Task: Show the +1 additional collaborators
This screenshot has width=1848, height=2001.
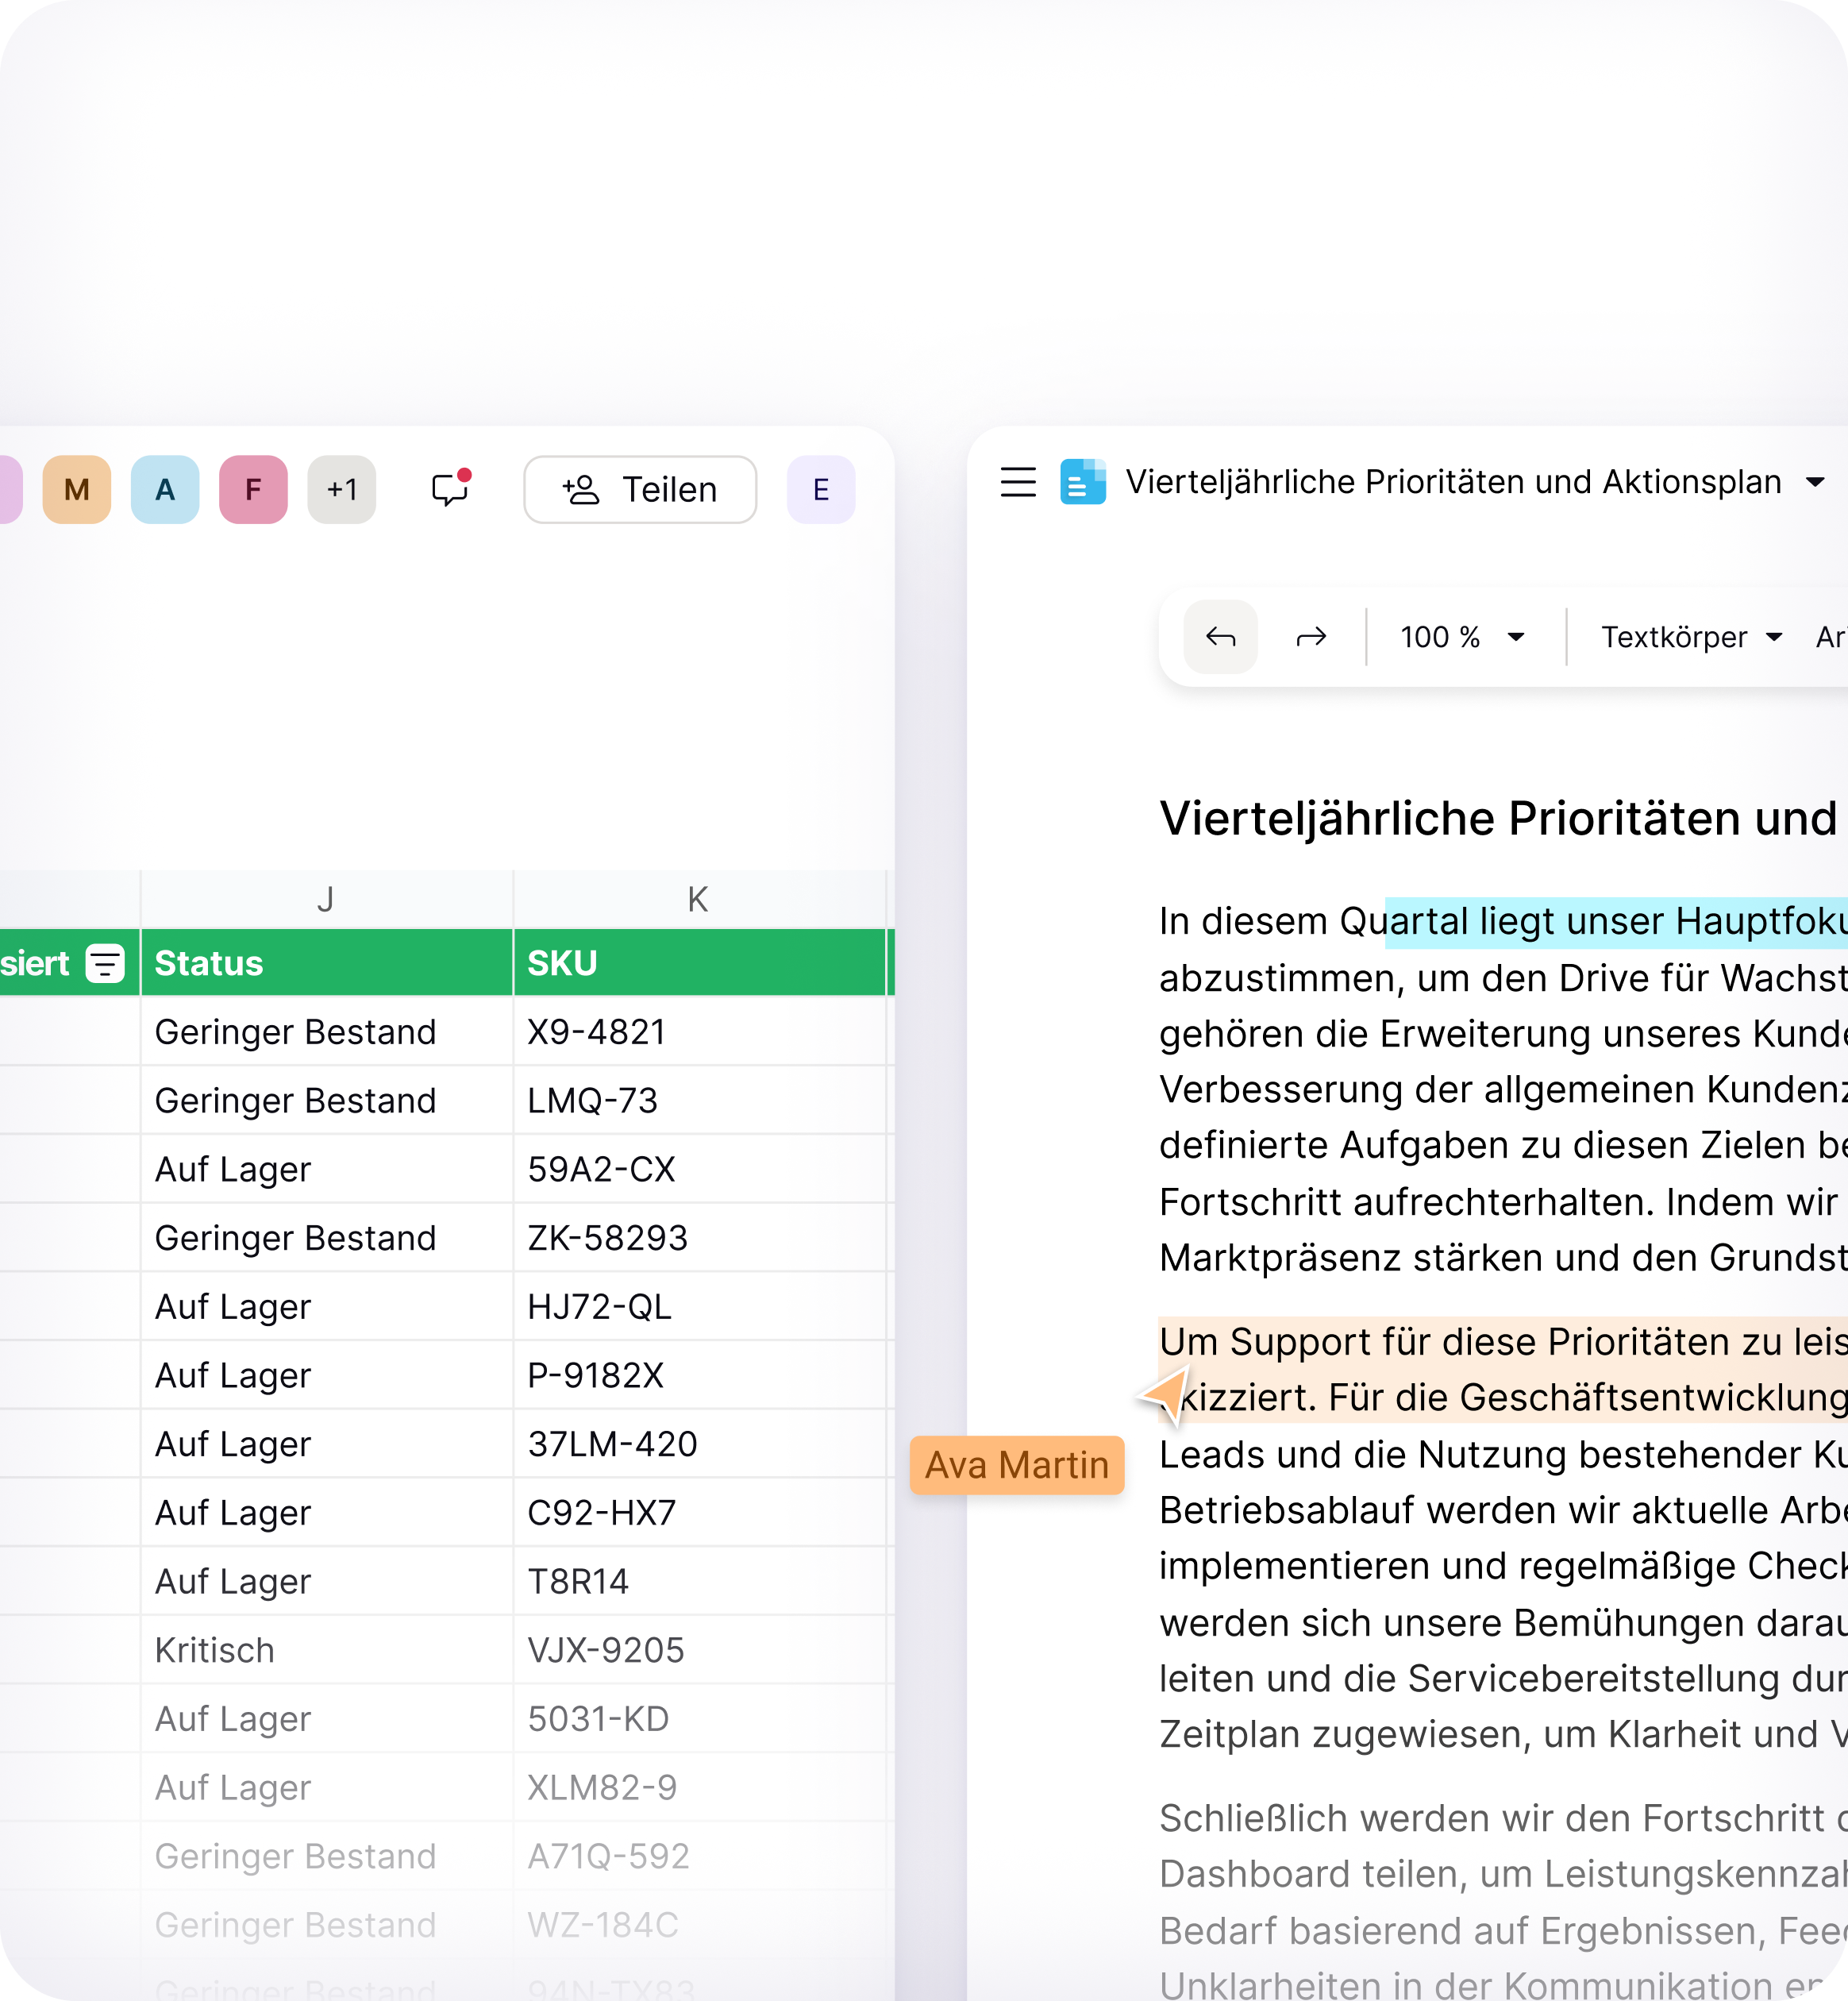Action: tap(342, 489)
